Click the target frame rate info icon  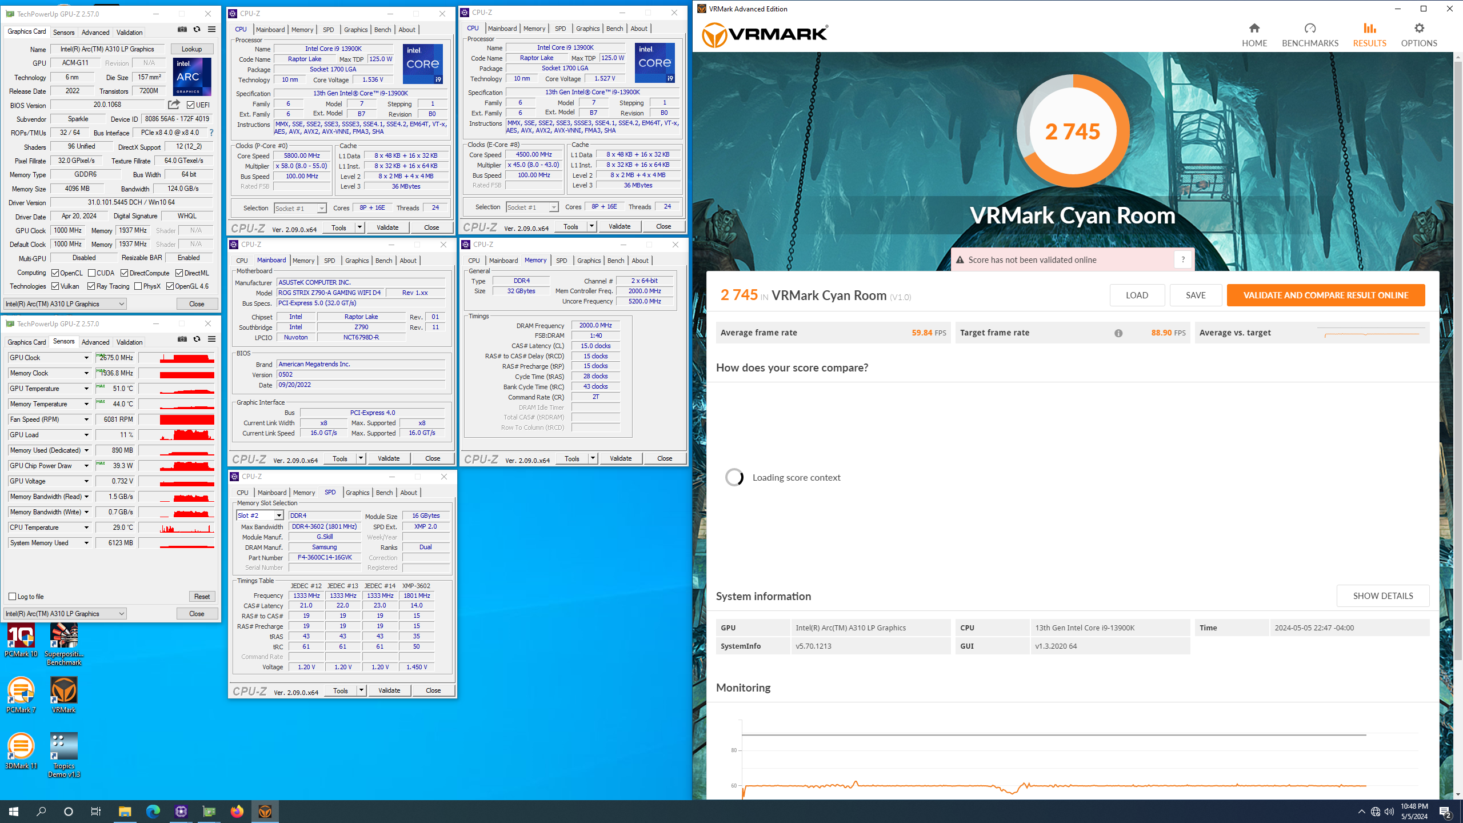(1118, 333)
